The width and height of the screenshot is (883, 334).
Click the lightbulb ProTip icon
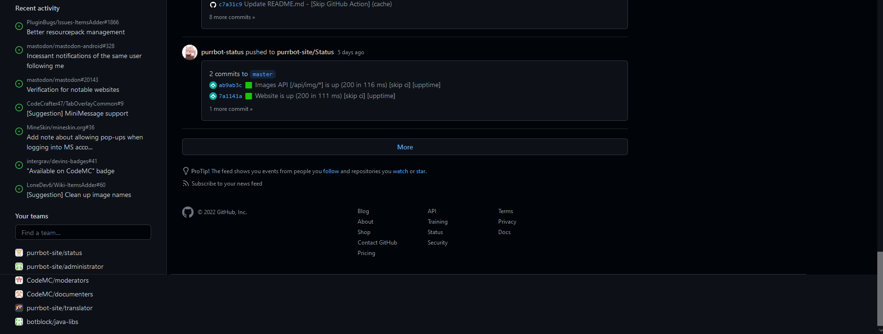186,171
